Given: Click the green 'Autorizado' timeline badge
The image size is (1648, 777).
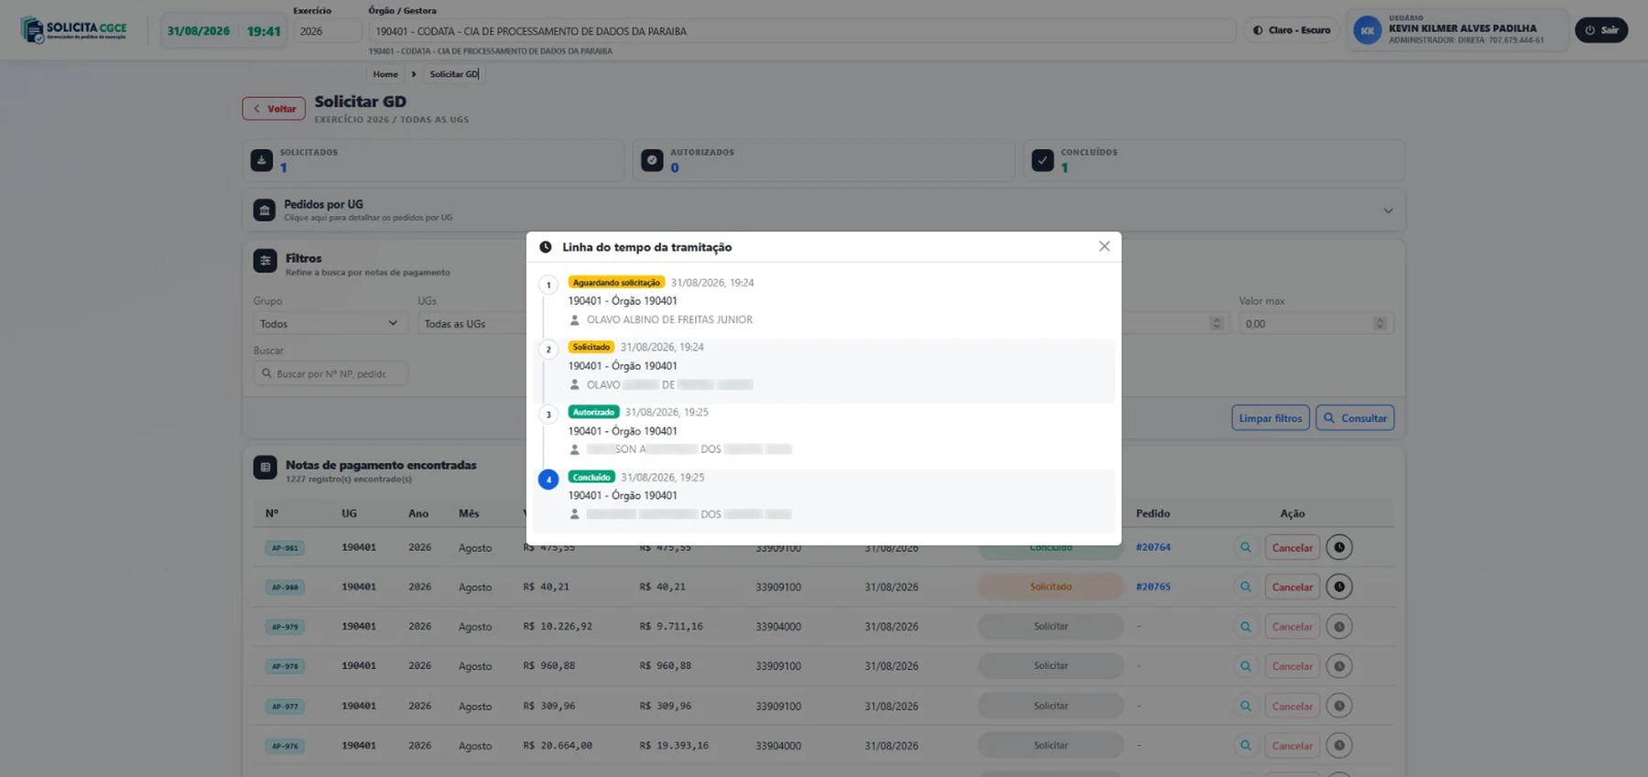Looking at the screenshot, I should tap(593, 412).
